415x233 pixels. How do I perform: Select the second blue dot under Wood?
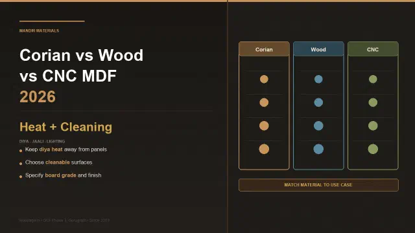click(318, 102)
